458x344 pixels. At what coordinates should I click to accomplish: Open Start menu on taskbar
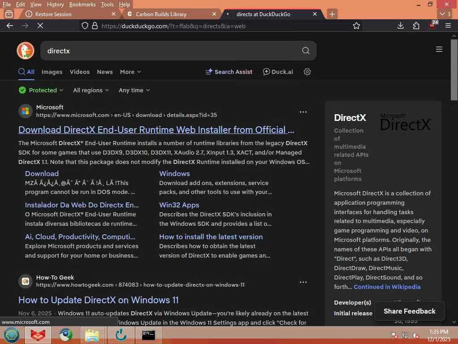coord(11,335)
